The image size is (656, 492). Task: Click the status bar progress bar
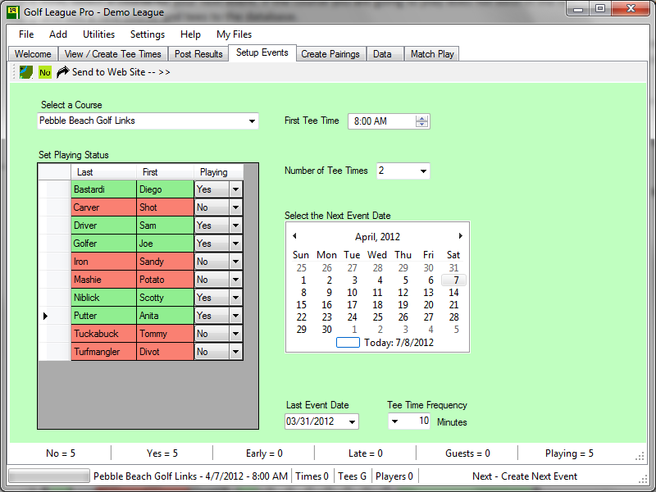pos(49,476)
